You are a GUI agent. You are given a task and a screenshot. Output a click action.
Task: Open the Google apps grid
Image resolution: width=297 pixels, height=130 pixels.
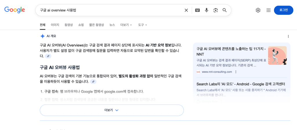pyautogui.click(x=268, y=10)
